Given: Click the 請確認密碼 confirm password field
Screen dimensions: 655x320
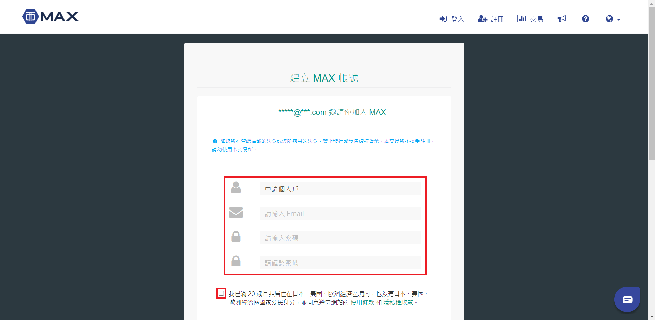Looking at the screenshot, I should click(340, 263).
